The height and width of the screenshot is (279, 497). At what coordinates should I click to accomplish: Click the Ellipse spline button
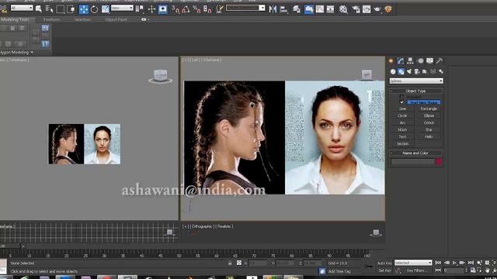click(429, 115)
